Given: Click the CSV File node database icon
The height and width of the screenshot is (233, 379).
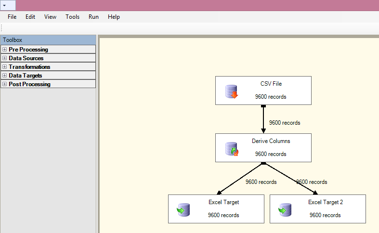Looking at the screenshot, I should click(232, 91).
